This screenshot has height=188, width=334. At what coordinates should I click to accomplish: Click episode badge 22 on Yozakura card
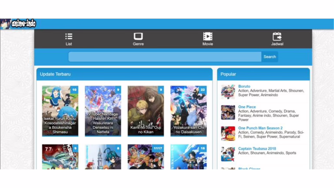tap(203, 90)
